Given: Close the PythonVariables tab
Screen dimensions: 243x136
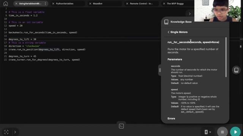Looking at the screenshot, I should click(53, 3).
